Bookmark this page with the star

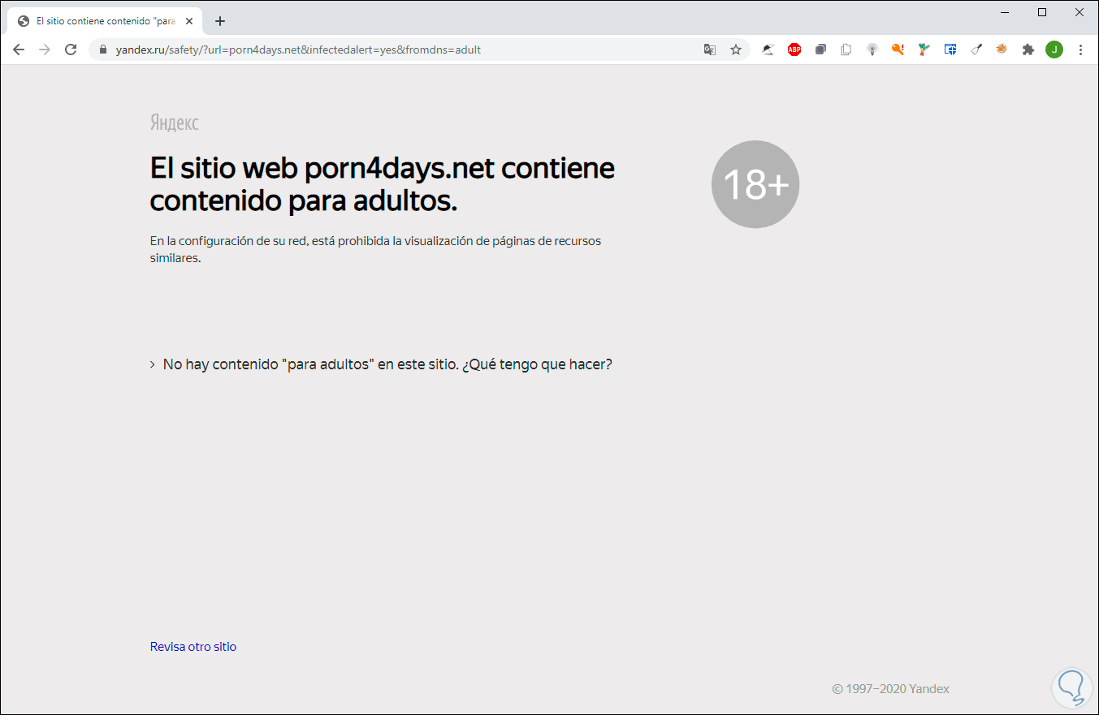pos(736,50)
